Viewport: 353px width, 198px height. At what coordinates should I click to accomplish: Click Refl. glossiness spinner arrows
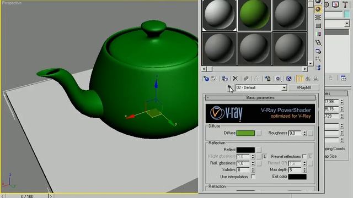[253, 163]
